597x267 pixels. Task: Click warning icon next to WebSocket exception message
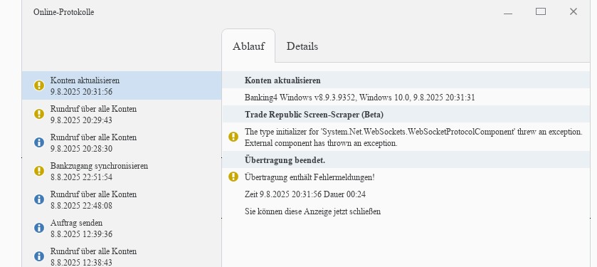pyautogui.click(x=233, y=137)
